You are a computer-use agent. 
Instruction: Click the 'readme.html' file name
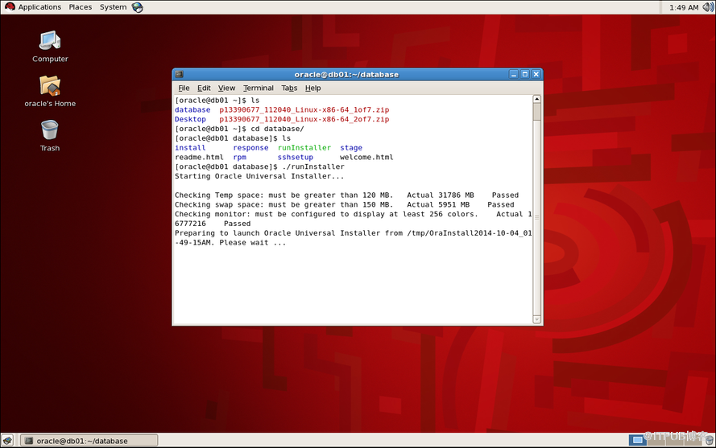point(199,158)
